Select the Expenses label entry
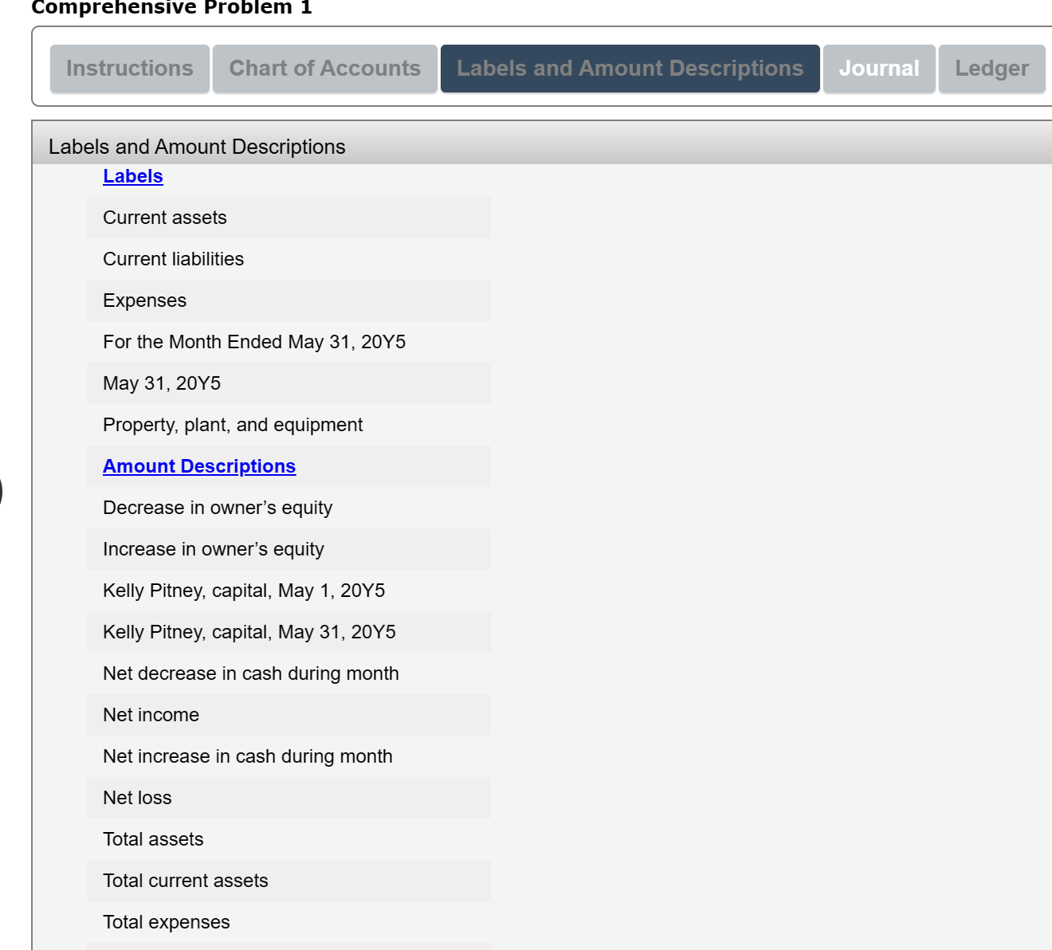Screen dimensions: 1052x950 (x=144, y=300)
